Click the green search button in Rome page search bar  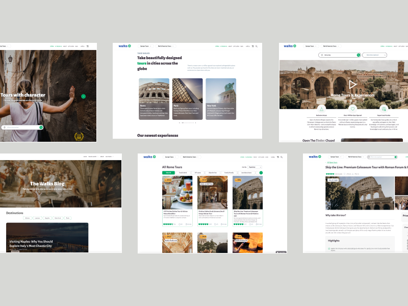point(359,55)
